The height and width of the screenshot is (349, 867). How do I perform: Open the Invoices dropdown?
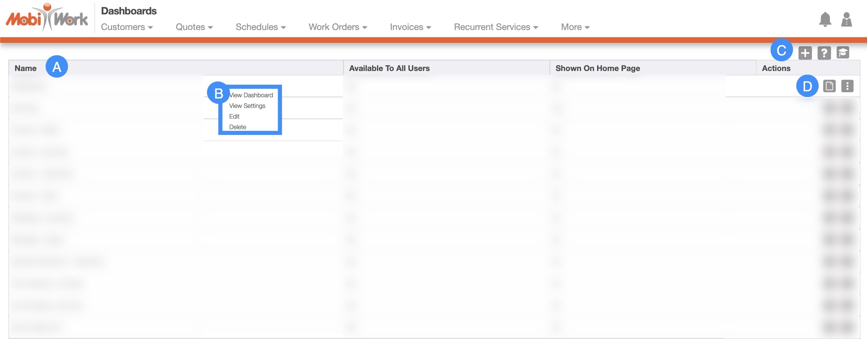pos(410,27)
